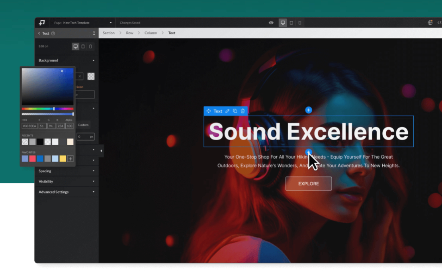This screenshot has width=442, height=277.
Task: Select the checkered transparent swatch in Recents
Action: coord(48,141)
